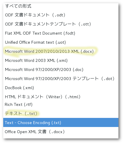Choose DocBook (.xml) format

pos(61,88)
